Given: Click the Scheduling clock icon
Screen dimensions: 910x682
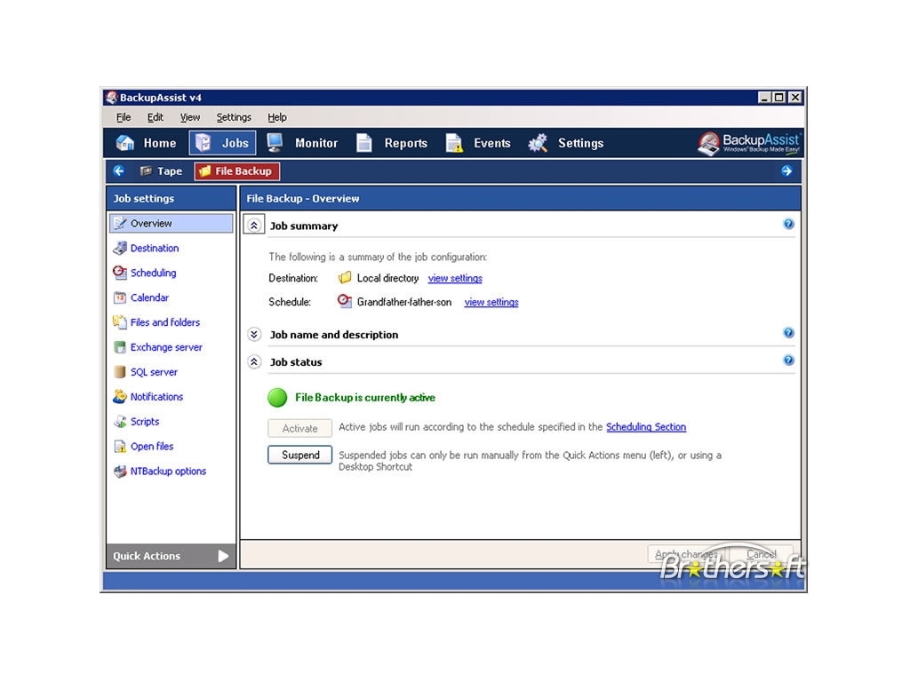Looking at the screenshot, I should (120, 273).
